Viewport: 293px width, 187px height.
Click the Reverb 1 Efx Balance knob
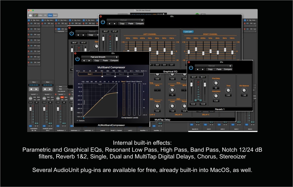[x=244, y=90]
